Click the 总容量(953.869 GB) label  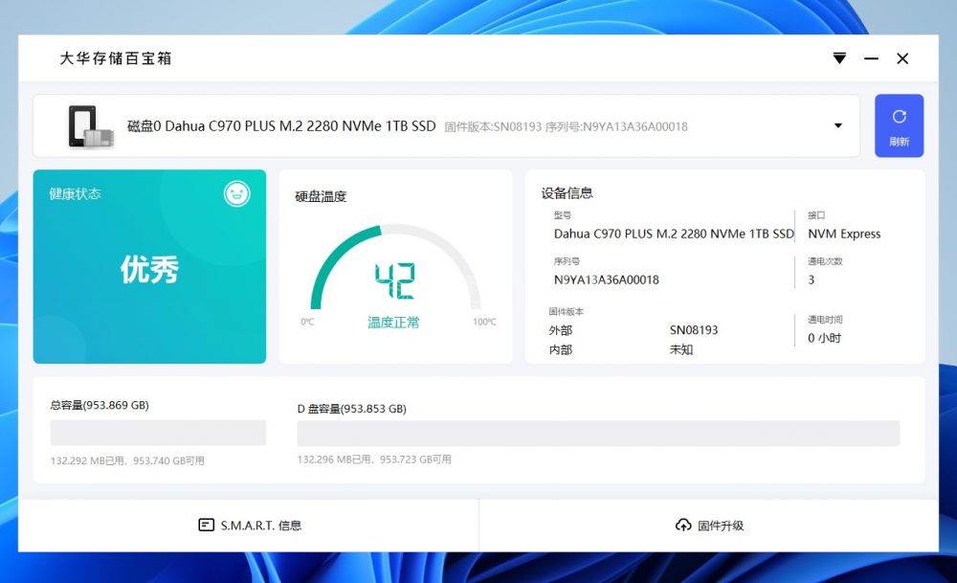tap(100, 405)
